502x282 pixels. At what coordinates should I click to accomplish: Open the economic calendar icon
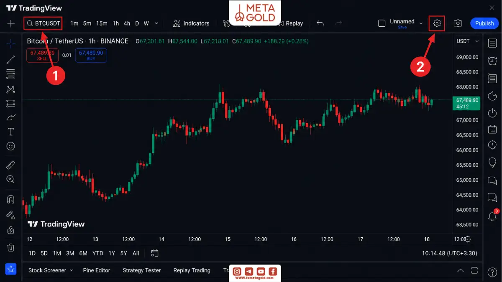click(492, 129)
